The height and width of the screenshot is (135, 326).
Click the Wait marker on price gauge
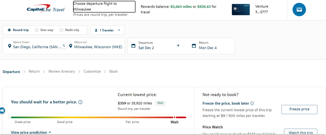(x=175, y=118)
